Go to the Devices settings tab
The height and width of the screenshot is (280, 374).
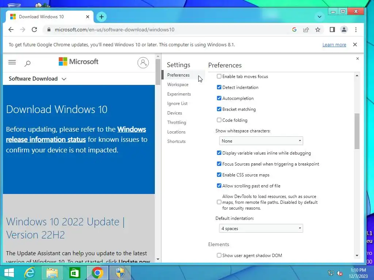175,113
